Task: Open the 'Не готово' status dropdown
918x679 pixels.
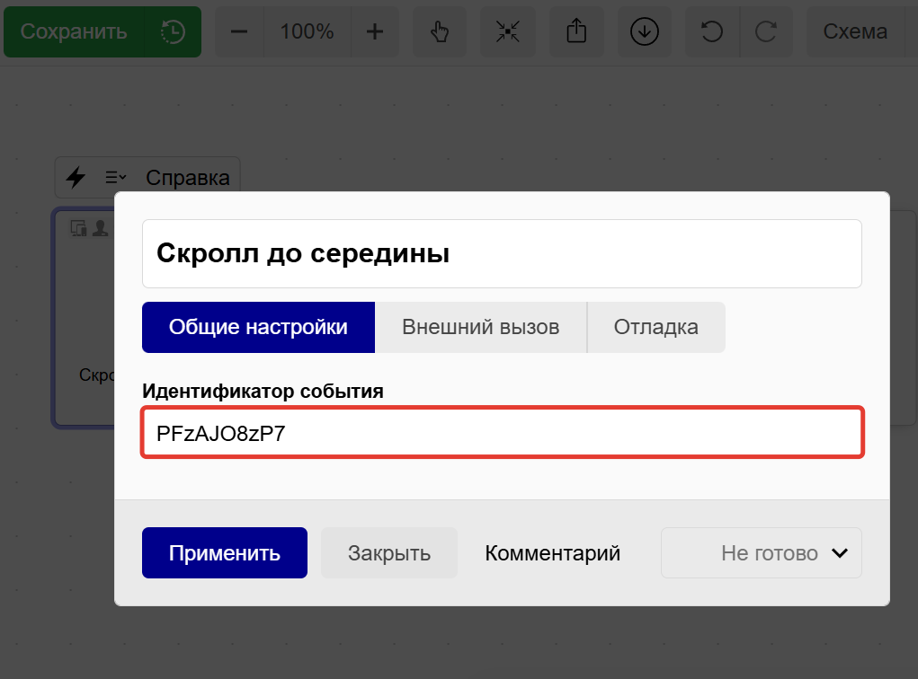Action: pyautogui.click(x=761, y=553)
